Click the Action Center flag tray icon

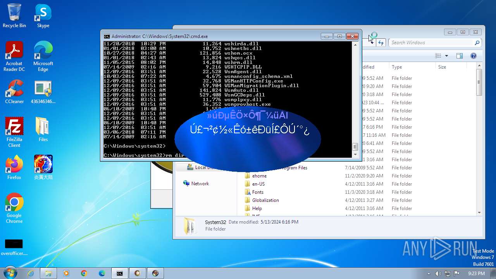pos(457,274)
